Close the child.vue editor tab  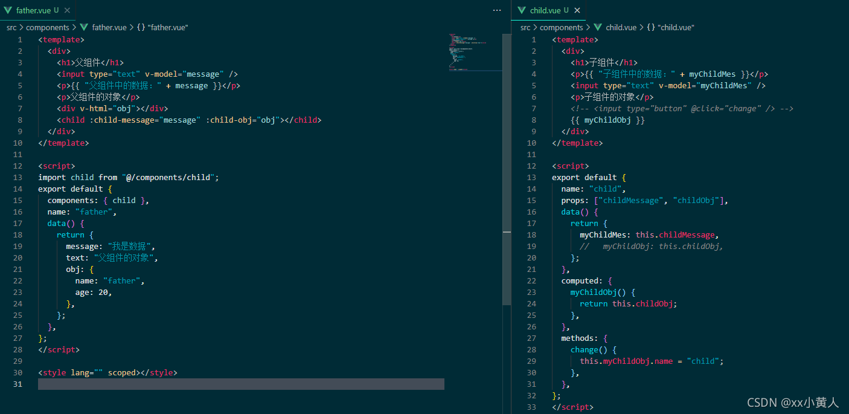point(577,10)
